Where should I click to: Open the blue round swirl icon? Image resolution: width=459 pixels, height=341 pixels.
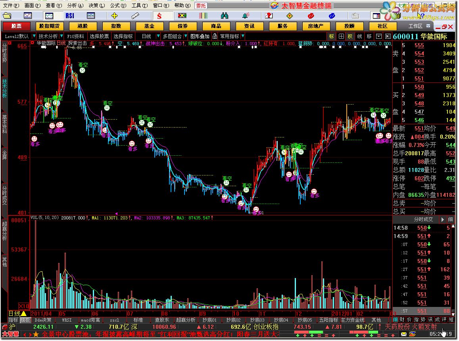[x=332, y=15]
